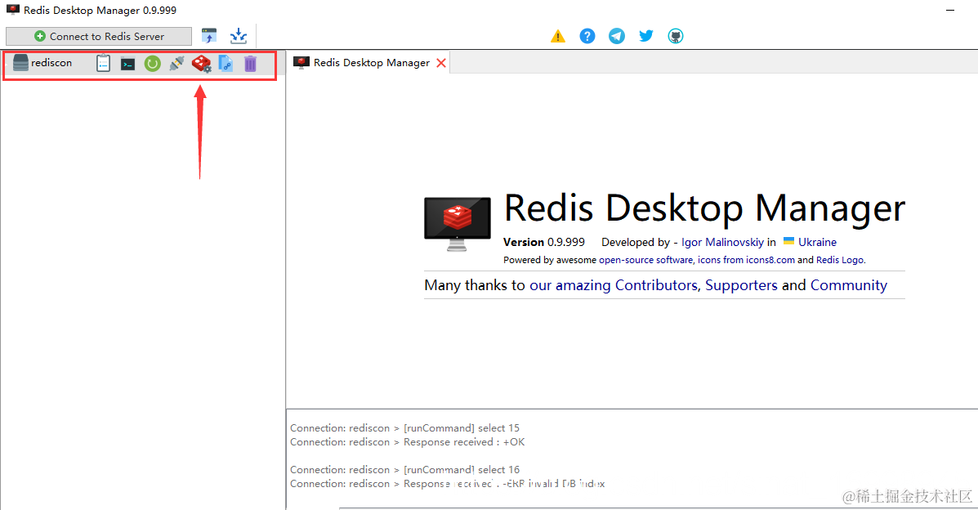
Task: Open the Supporters link
Action: click(741, 285)
